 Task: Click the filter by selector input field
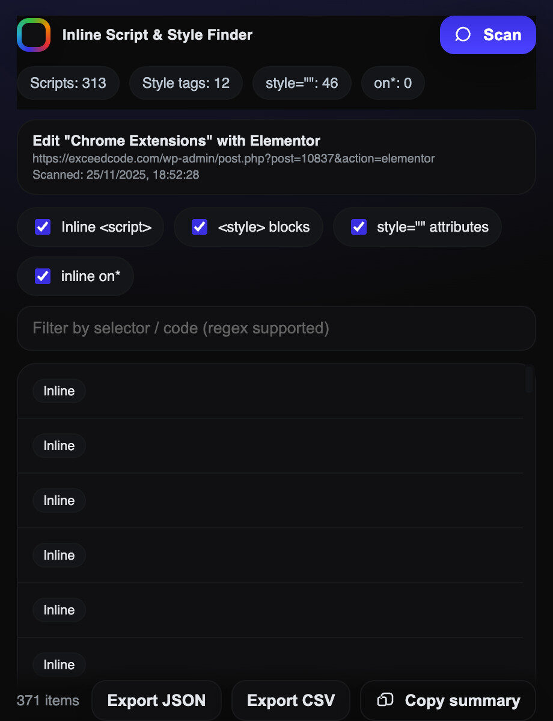276,329
